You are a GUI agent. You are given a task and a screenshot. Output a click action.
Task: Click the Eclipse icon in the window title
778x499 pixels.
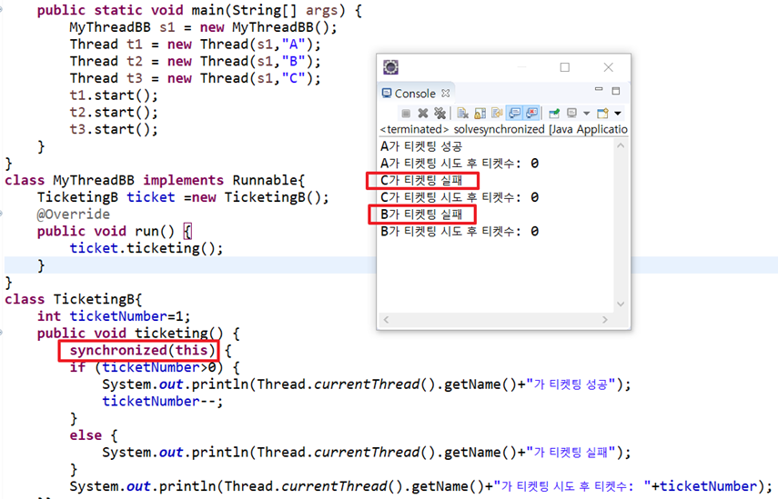[391, 67]
